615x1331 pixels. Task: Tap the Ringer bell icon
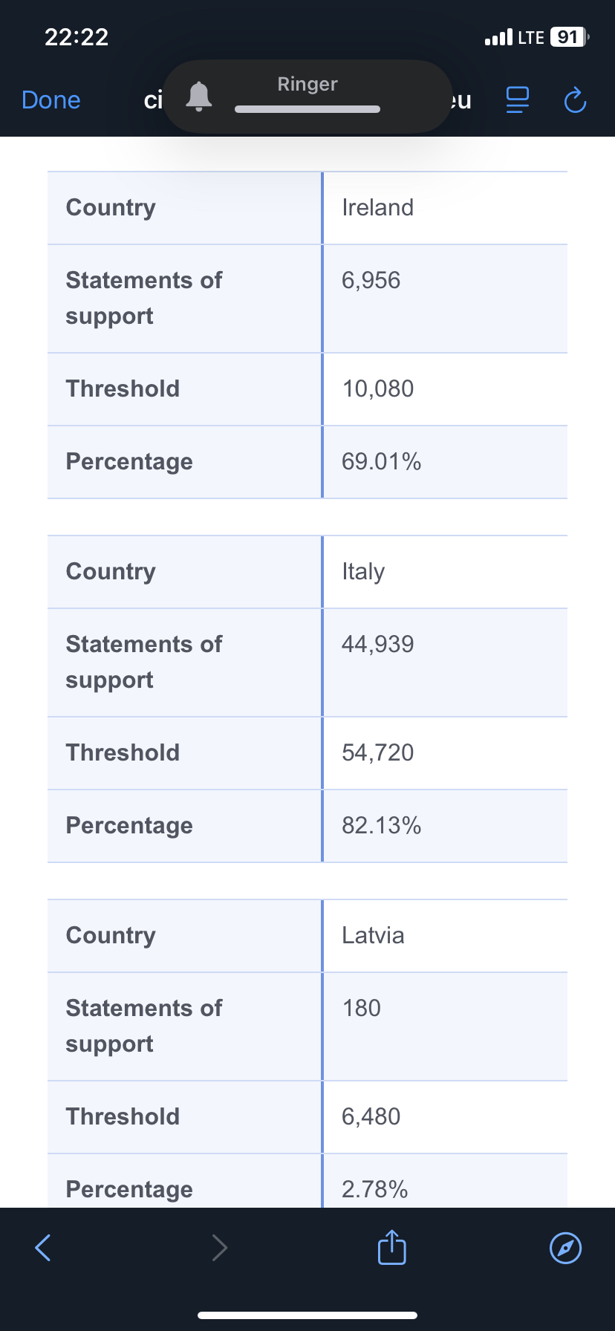coord(199,97)
